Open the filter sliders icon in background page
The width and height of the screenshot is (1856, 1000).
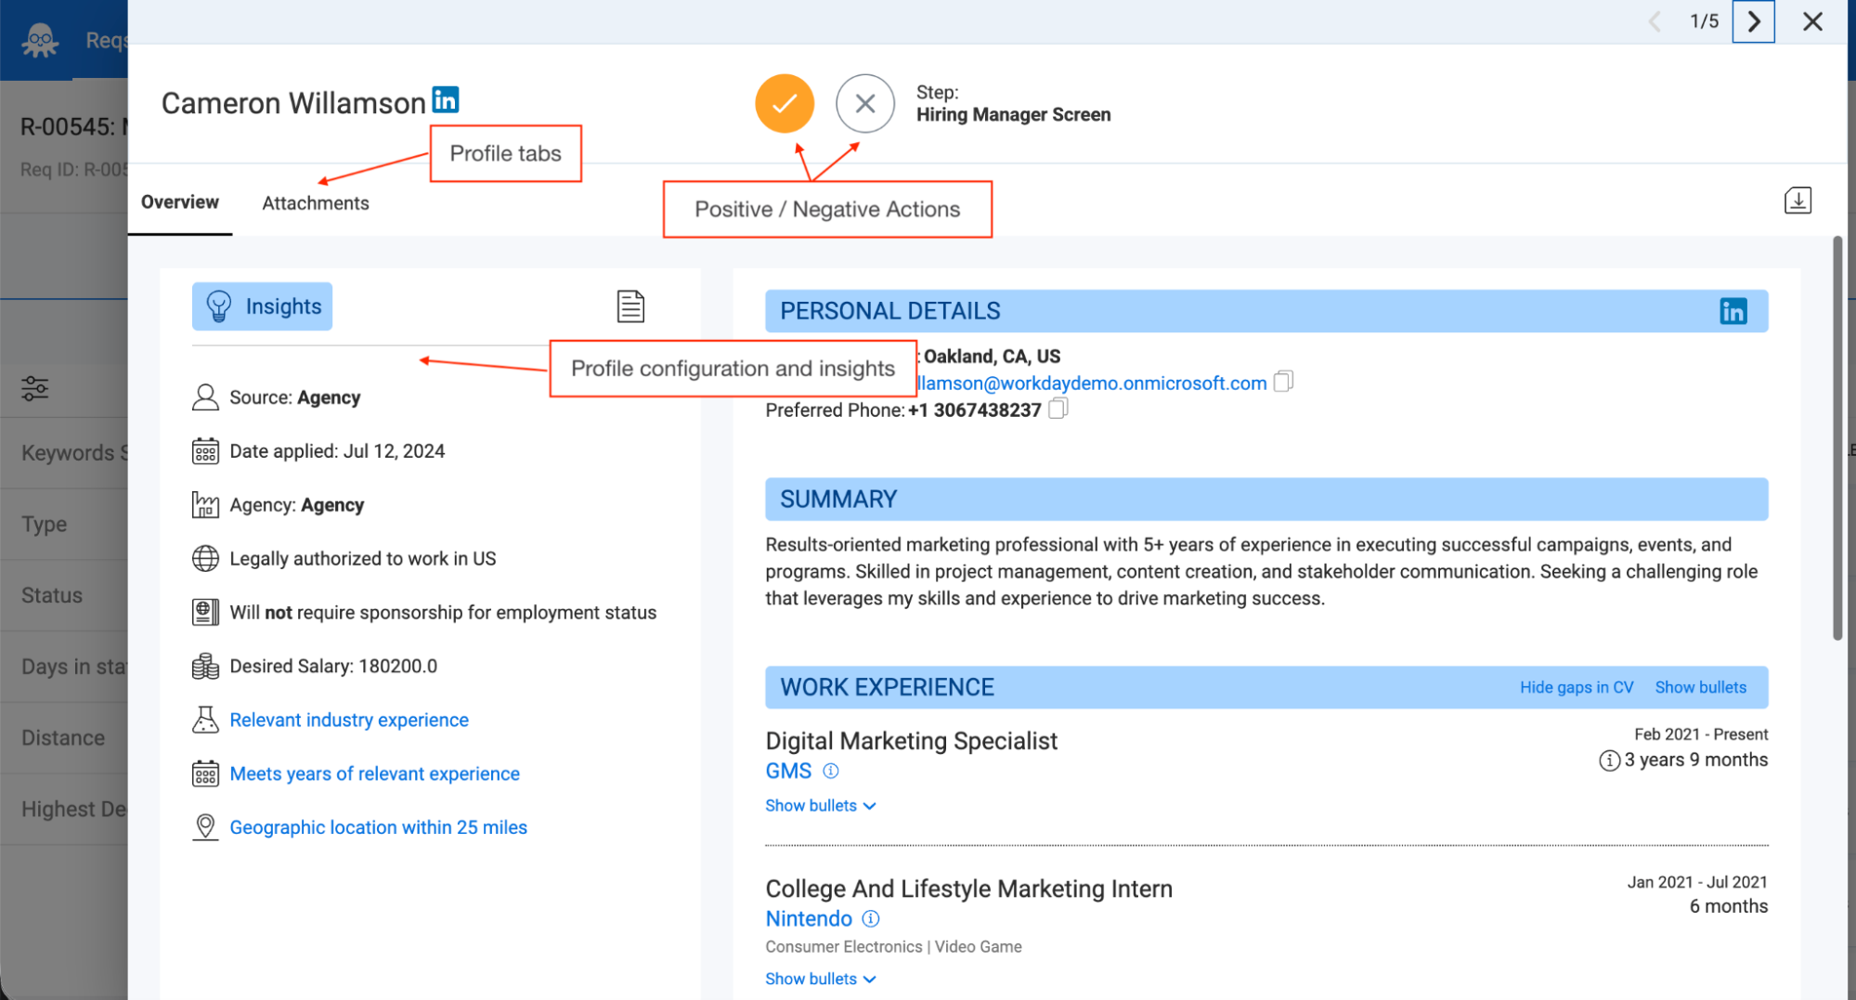pyautogui.click(x=35, y=388)
